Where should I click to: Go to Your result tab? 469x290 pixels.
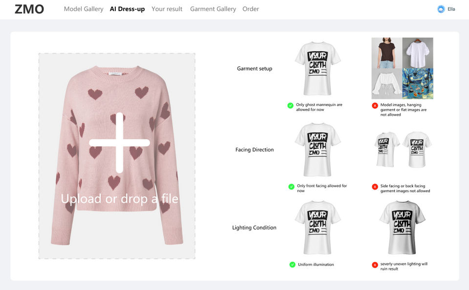pos(167,9)
